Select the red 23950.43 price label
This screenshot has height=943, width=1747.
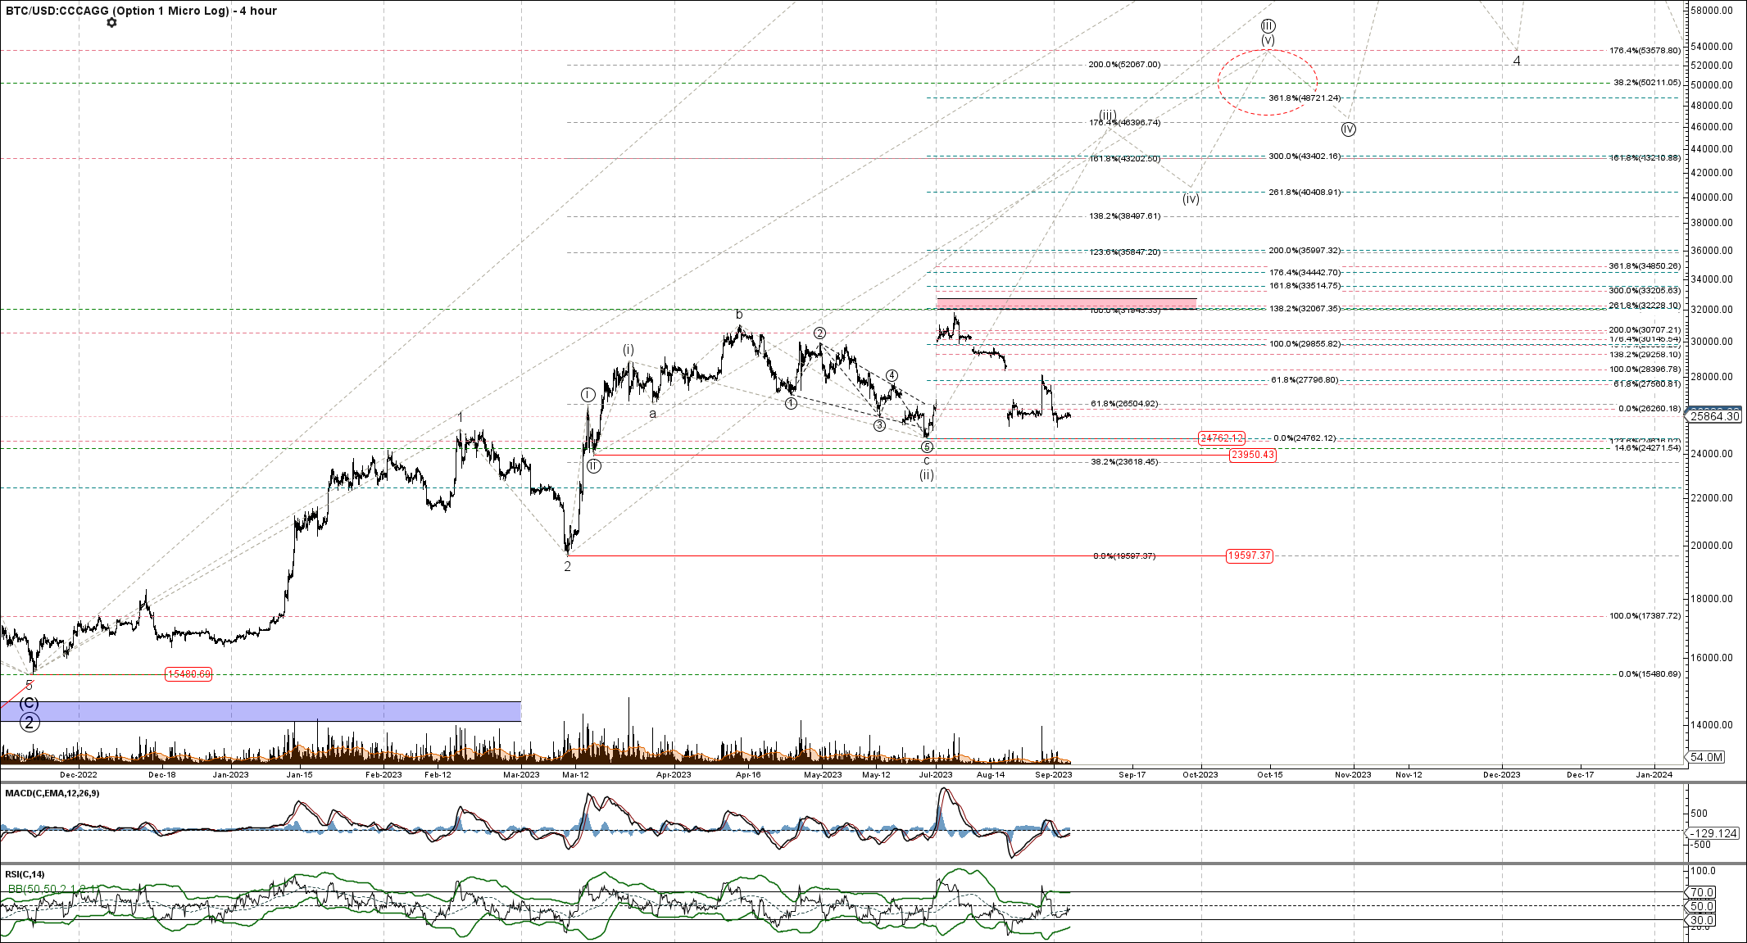coord(1252,455)
